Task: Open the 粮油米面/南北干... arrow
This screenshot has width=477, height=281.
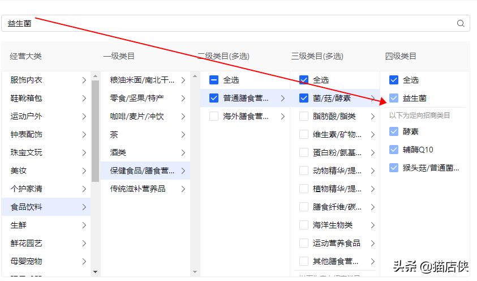Action: [x=183, y=80]
